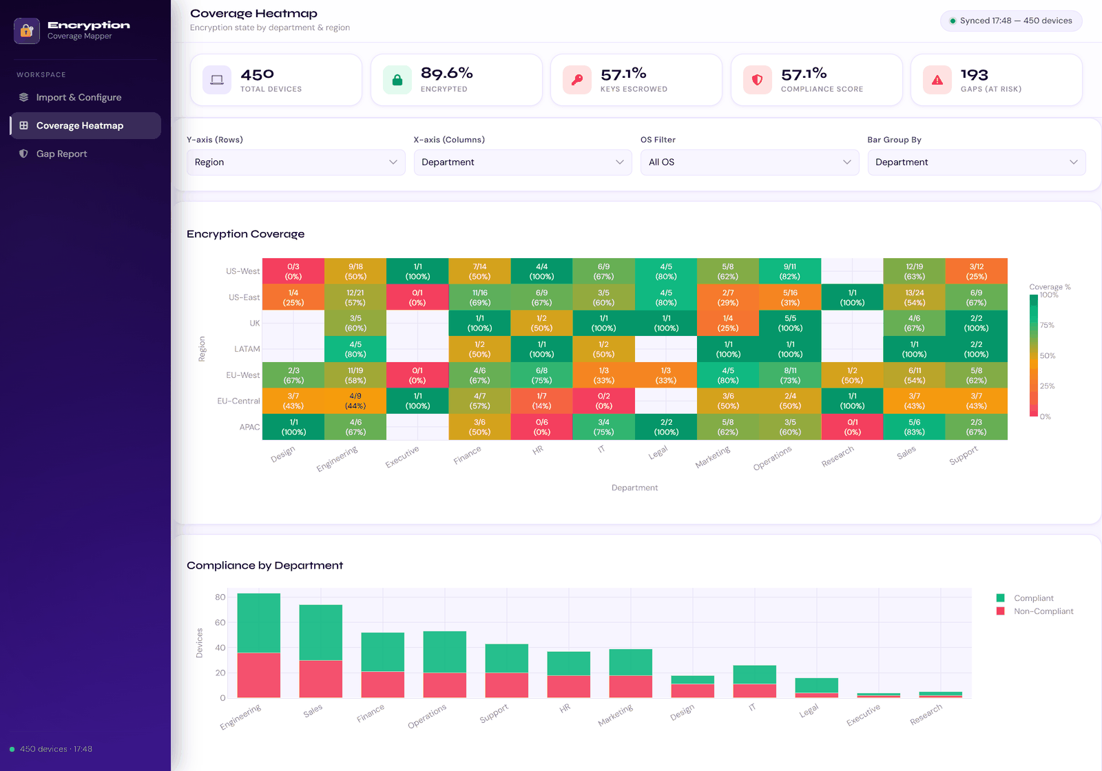
Task: Click the Coverage % color scale bar
Action: click(1034, 356)
